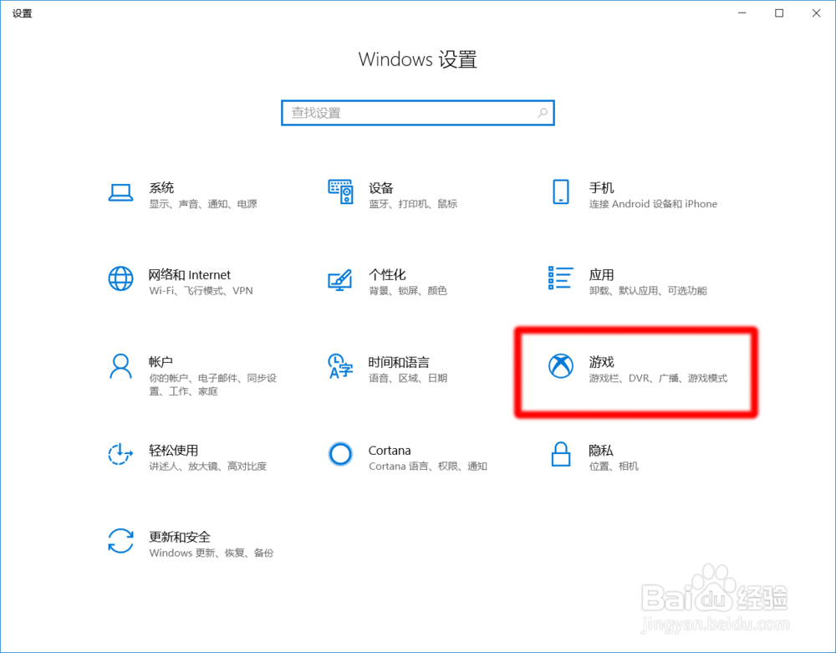836x653 pixels.
Task: Open the 游戏 settings category
Action: pyautogui.click(x=601, y=362)
